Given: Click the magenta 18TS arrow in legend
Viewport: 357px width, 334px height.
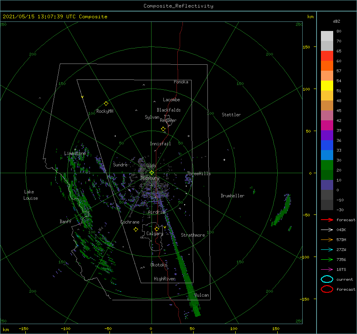Looking at the screenshot, I should point(327,270).
